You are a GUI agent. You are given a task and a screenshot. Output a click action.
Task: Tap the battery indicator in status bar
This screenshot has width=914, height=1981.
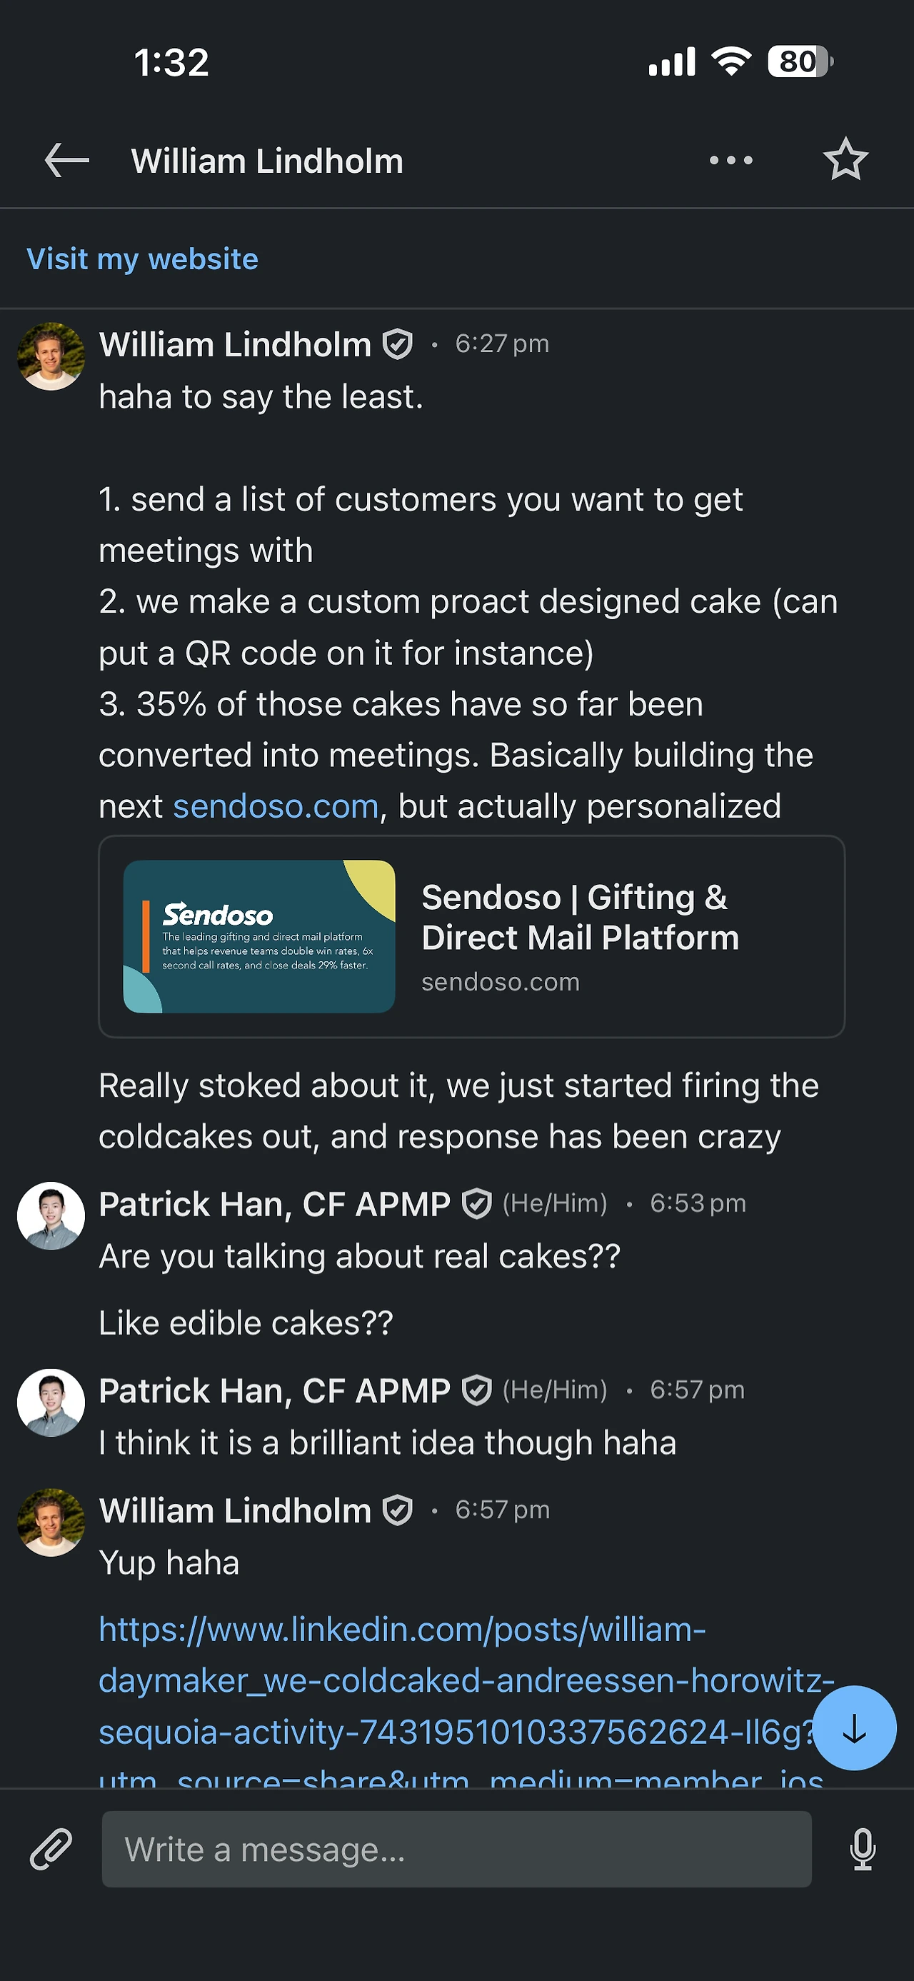pyautogui.click(x=800, y=61)
